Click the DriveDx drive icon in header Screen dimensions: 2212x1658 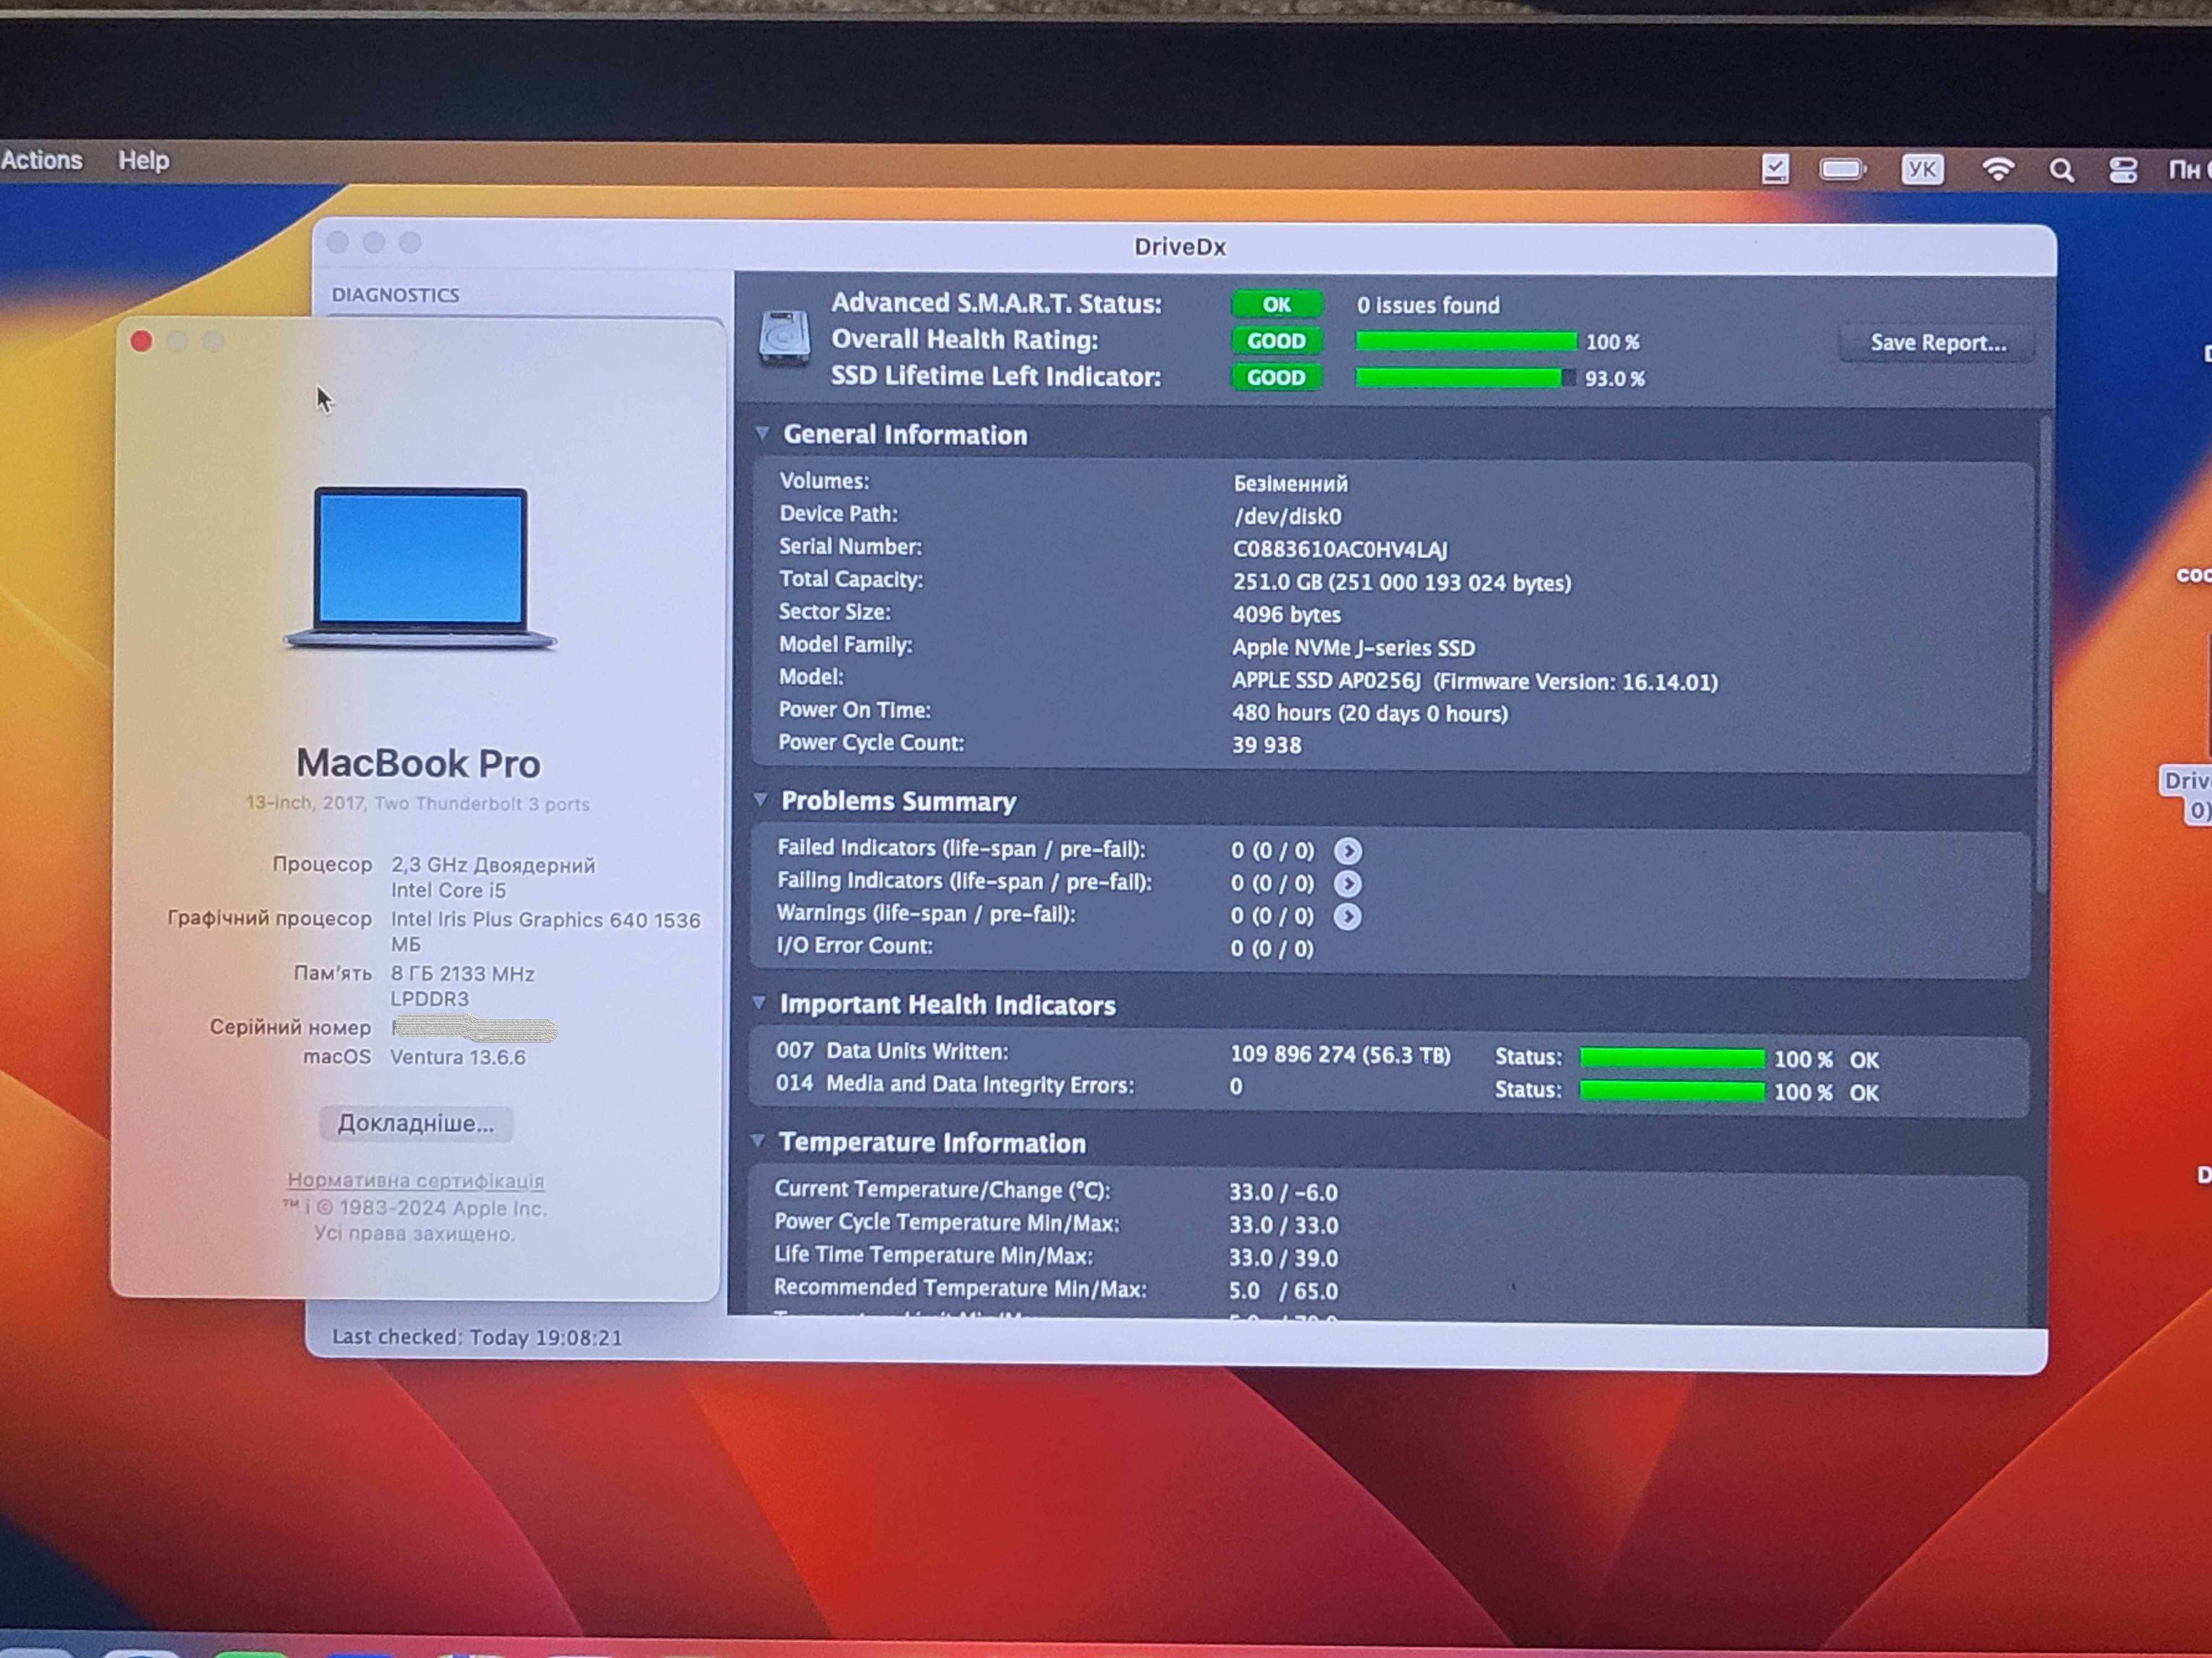click(784, 337)
